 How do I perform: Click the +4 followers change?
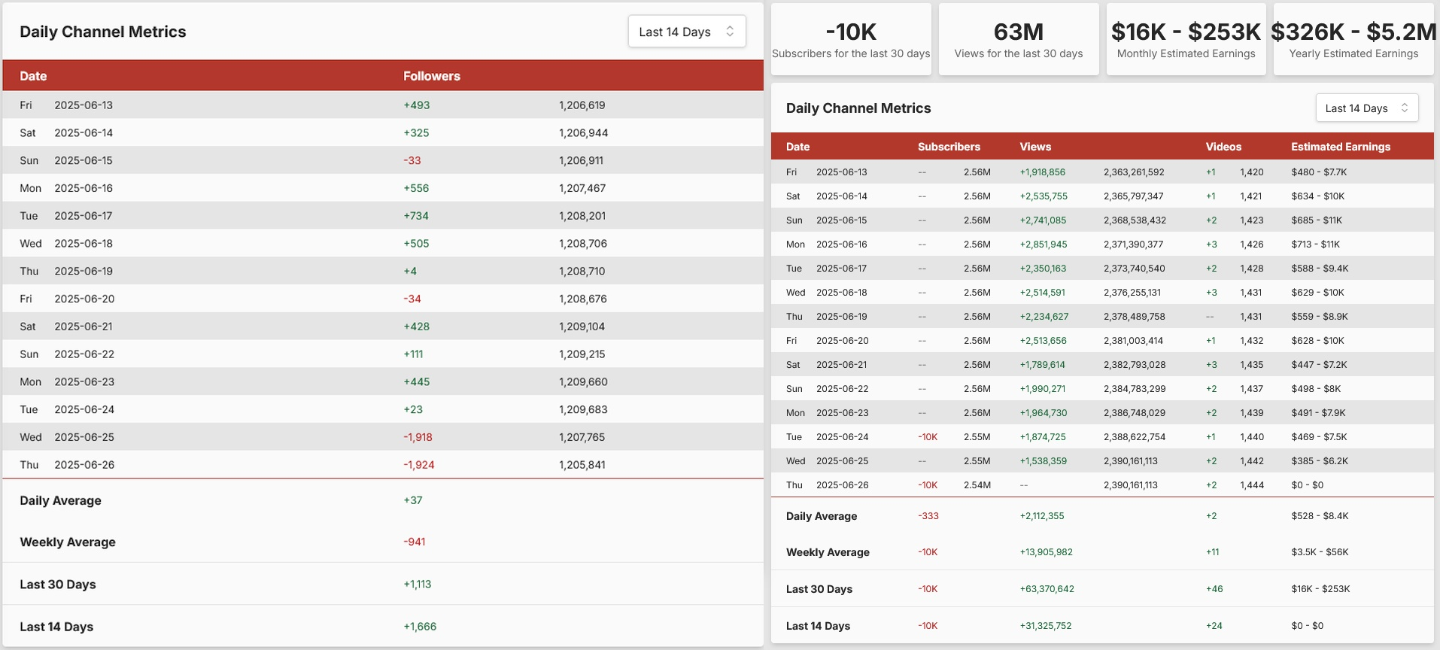pos(410,272)
